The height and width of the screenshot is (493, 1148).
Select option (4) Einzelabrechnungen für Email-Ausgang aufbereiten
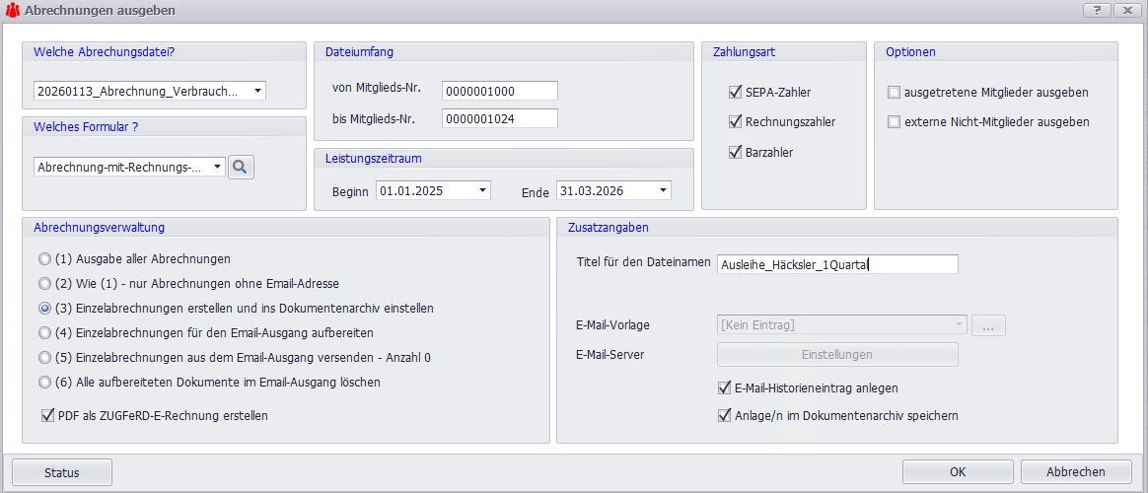coord(43,333)
